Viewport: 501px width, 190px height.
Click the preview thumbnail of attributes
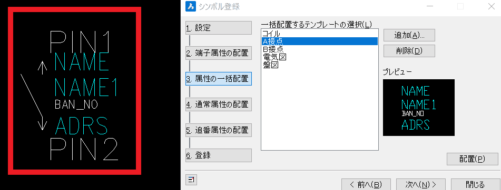[x=419, y=108]
